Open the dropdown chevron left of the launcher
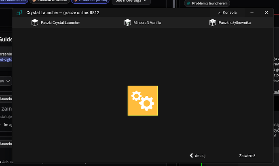 click(8, 81)
